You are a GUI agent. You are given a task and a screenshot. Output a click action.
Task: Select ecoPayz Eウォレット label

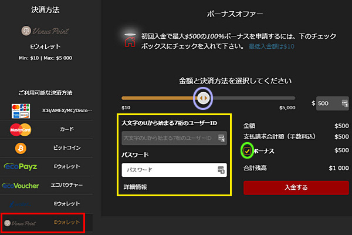[x=67, y=166]
